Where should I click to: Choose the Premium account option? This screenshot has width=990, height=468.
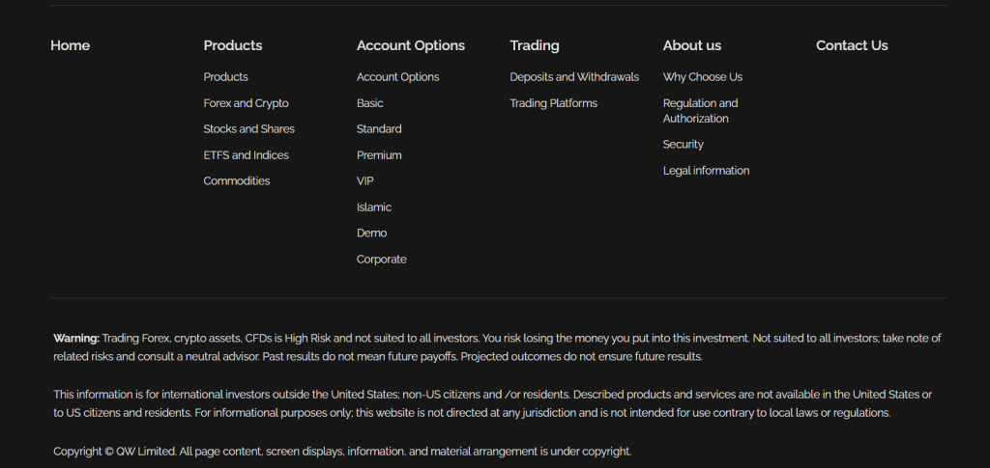tap(379, 155)
